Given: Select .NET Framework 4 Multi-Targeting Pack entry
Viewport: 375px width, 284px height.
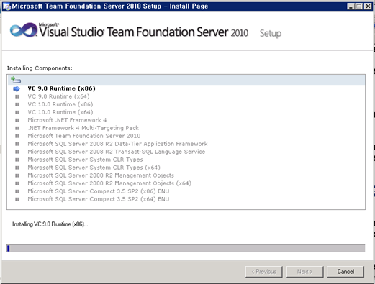Looking at the screenshot, I should tap(83, 128).
